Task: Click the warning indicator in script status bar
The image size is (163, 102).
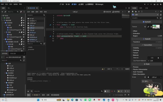Action: pyautogui.click(x=103, y=69)
